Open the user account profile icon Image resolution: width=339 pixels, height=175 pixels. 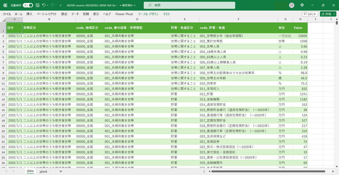pos(292,5)
